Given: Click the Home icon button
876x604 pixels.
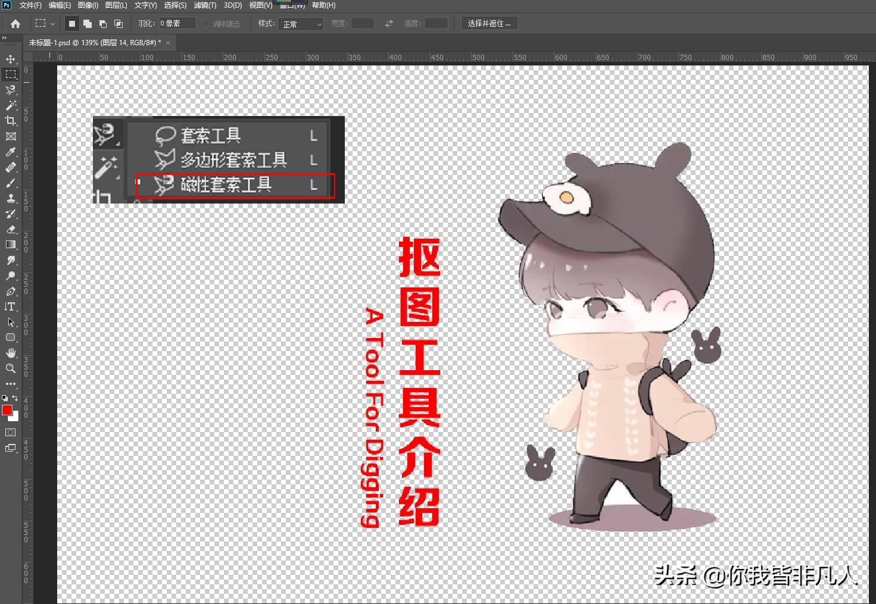Looking at the screenshot, I should (x=15, y=23).
